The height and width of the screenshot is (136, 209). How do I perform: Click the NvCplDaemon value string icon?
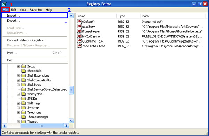click(79, 36)
